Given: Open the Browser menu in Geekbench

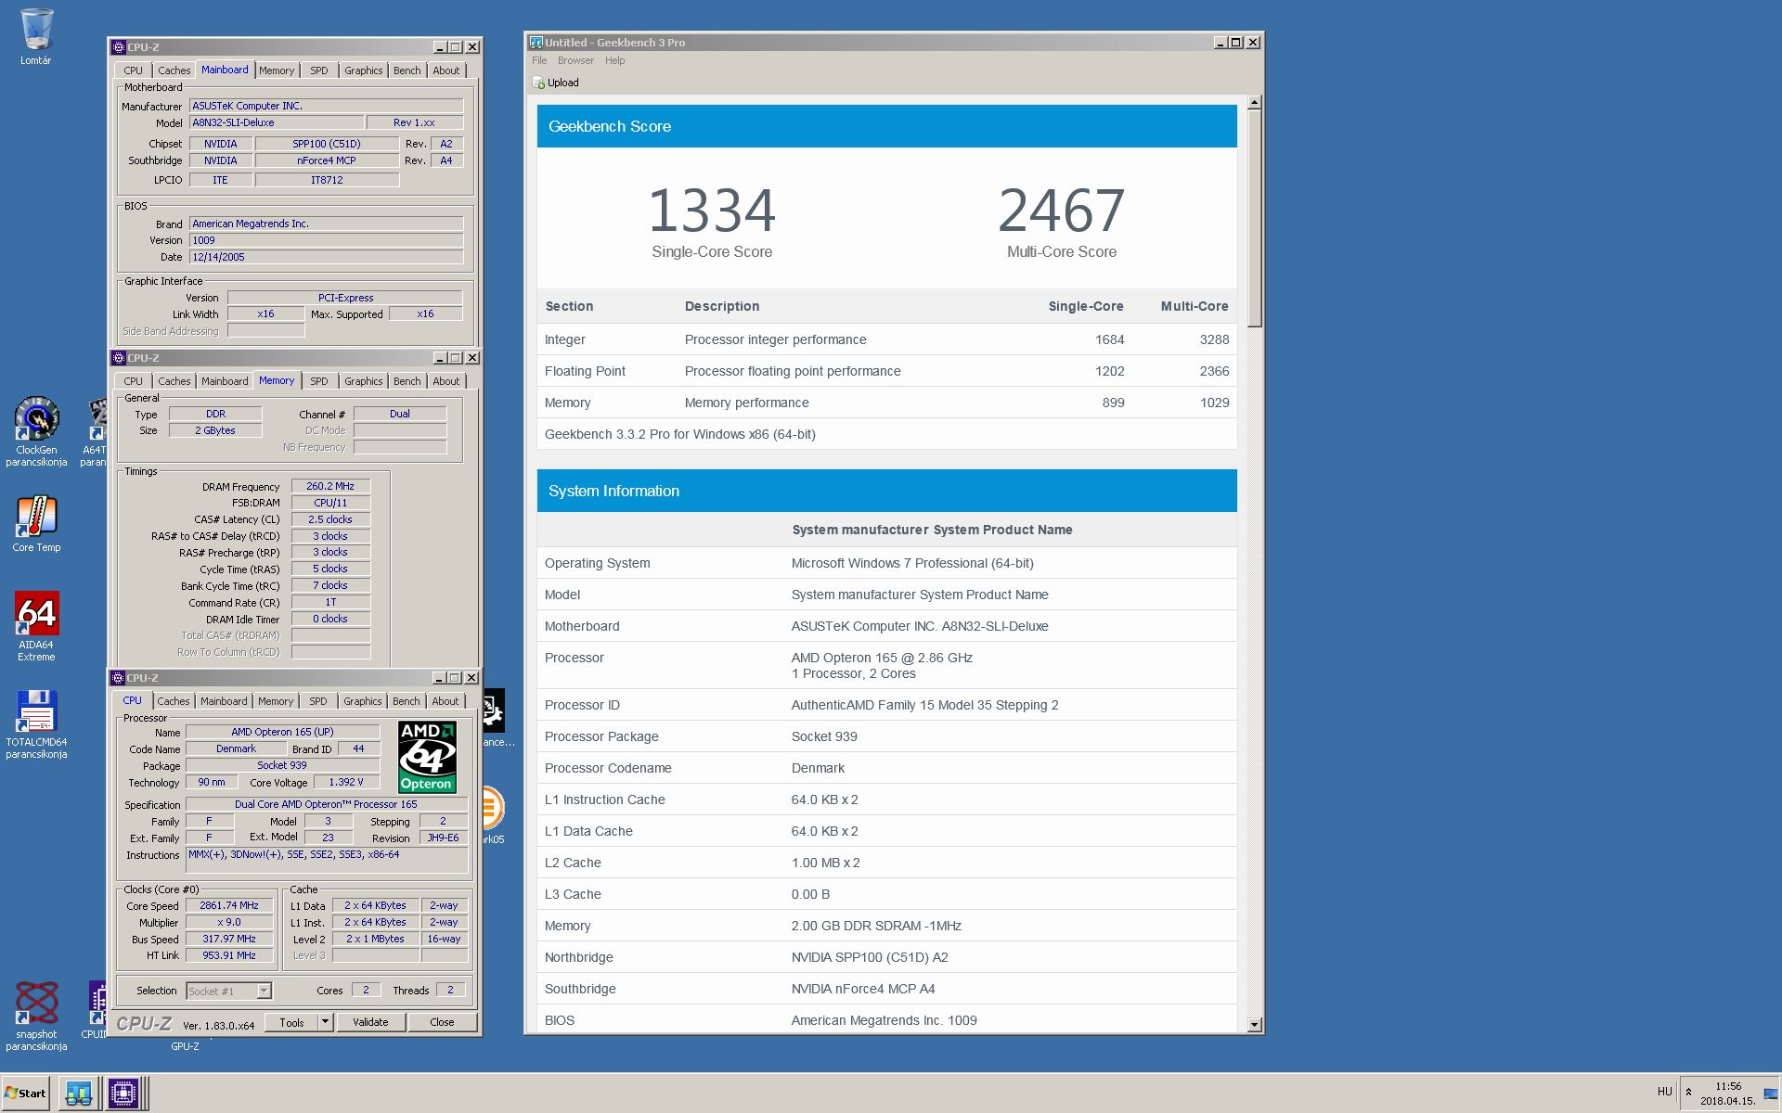Looking at the screenshot, I should tap(575, 60).
